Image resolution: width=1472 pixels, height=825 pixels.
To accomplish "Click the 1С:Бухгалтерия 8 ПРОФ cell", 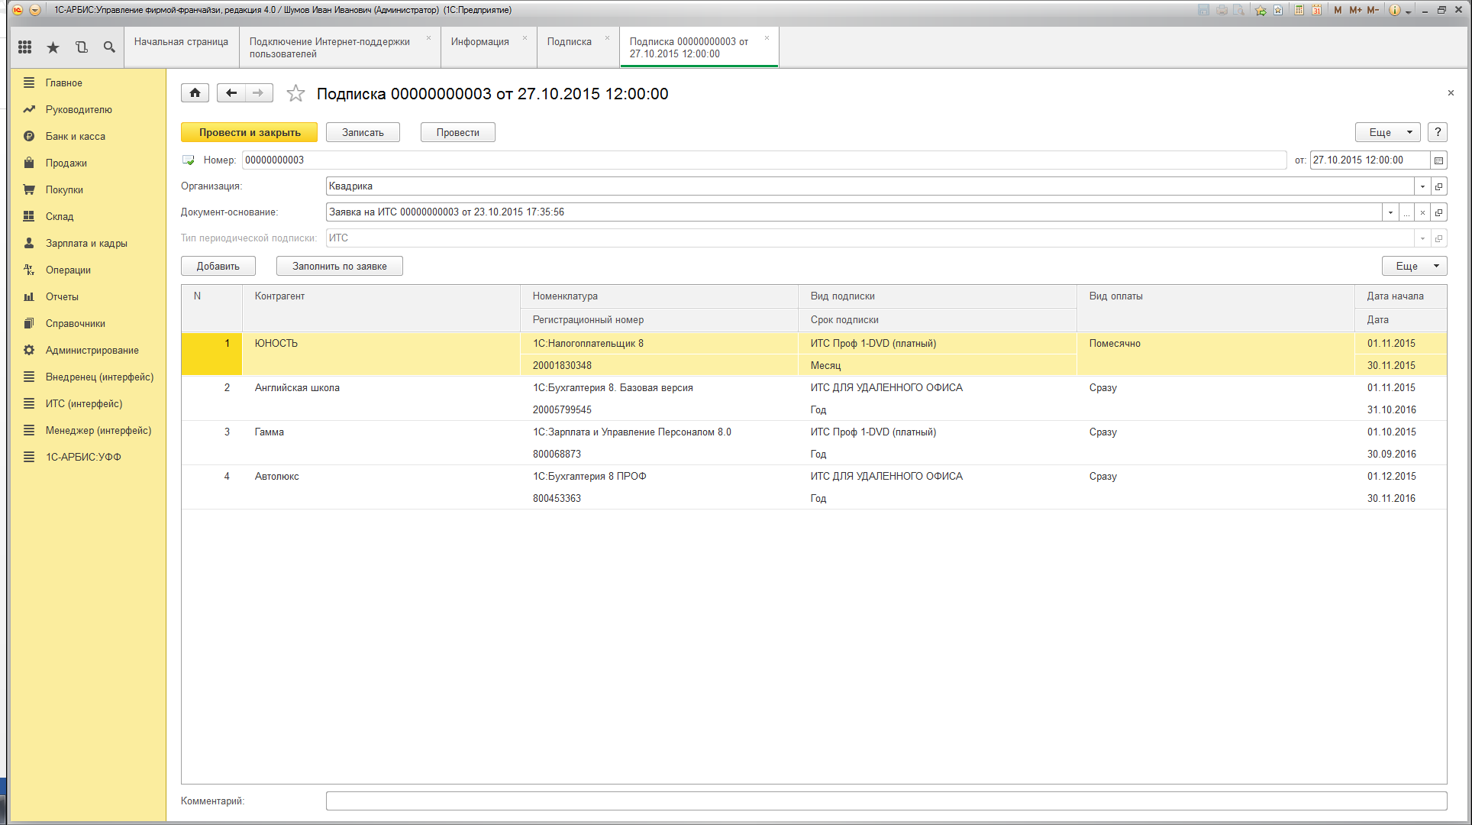I will tap(659, 477).
